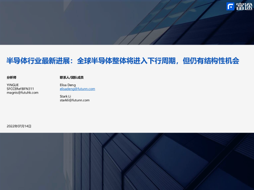
Task: Click the bottom building banner image
Action: pos(127,162)
